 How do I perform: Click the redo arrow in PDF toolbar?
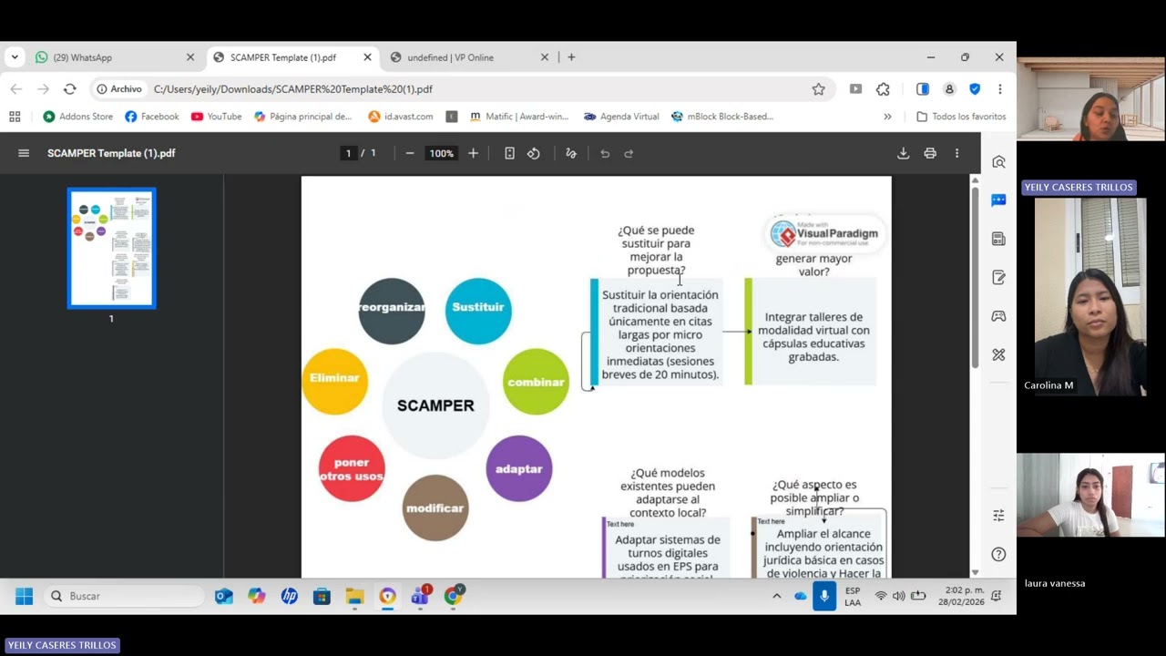point(629,153)
